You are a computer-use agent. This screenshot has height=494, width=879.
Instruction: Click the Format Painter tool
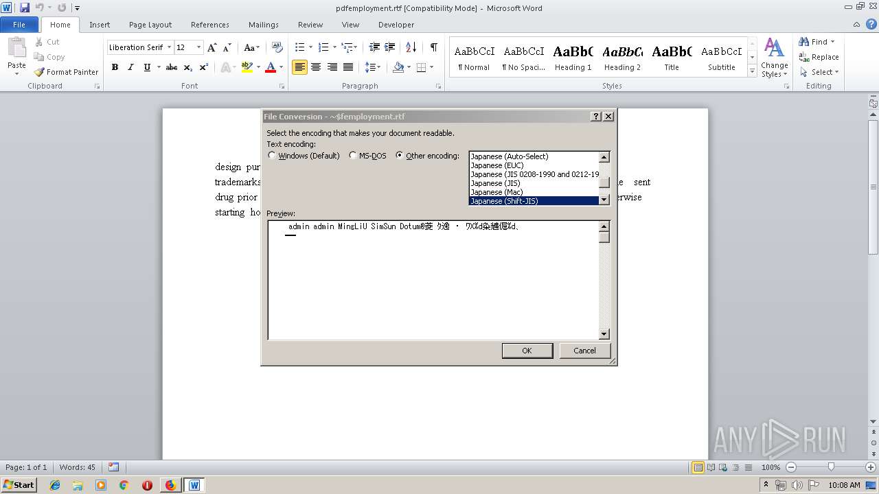[67, 72]
